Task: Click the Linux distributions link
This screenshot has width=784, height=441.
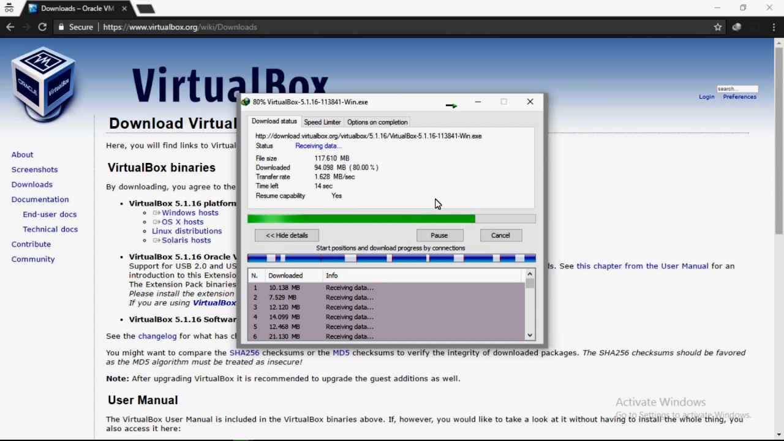Action: pyautogui.click(x=187, y=231)
